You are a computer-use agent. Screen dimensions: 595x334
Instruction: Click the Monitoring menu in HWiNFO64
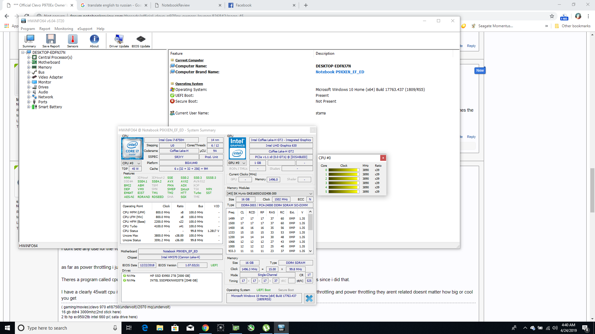click(x=64, y=28)
